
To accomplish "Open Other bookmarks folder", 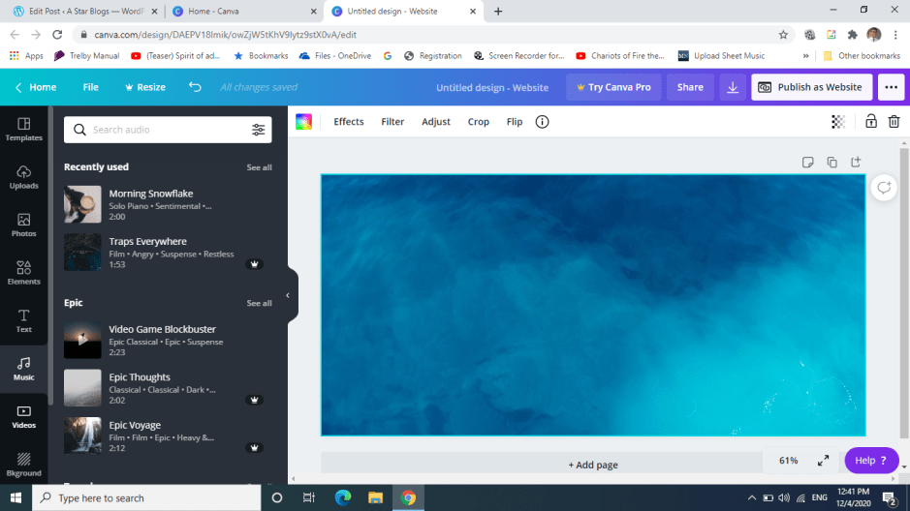I will point(862,55).
